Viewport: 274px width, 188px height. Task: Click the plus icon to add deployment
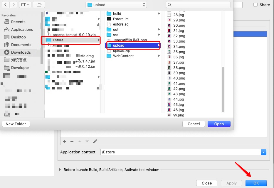(x=64, y=141)
